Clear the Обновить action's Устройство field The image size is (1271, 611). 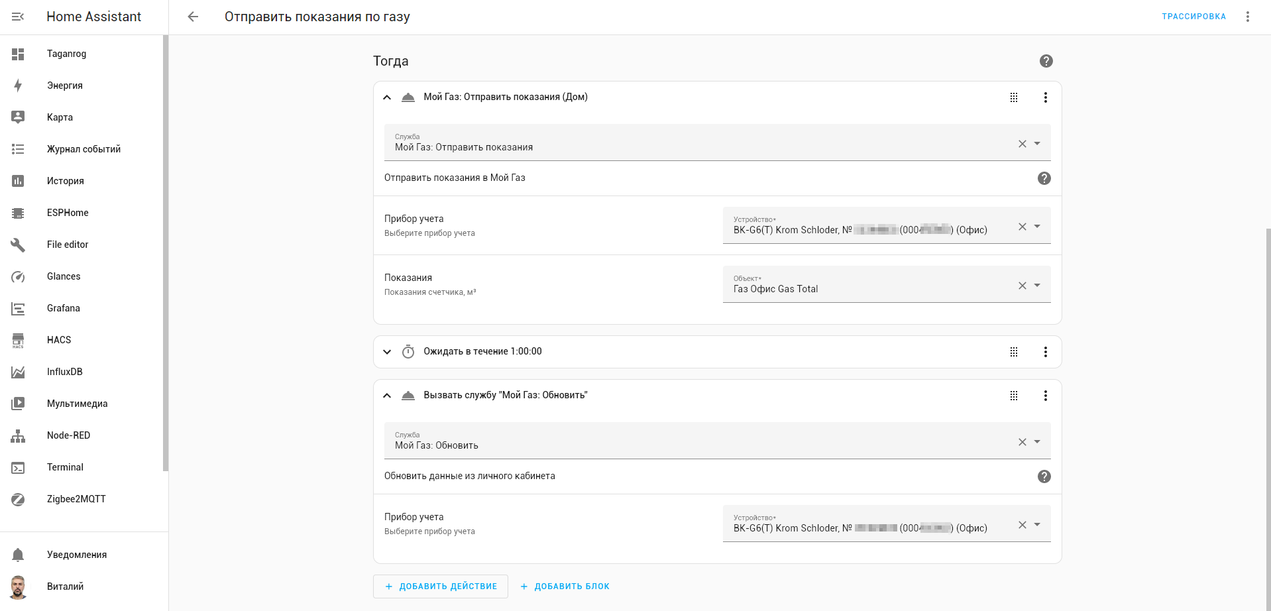click(1022, 525)
